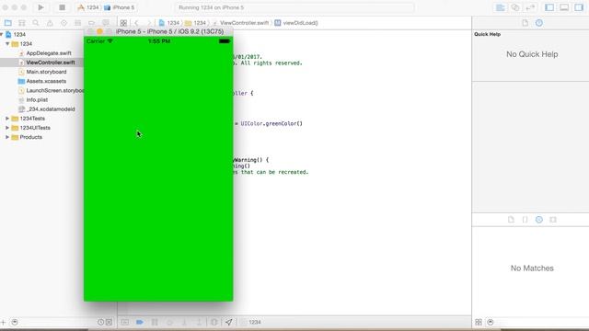The height and width of the screenshot is (331, 589).
Task: Collapse the 1234 project root
Action: (x=2, y=35)
